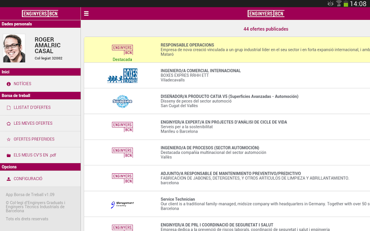Click the Boxes Expres company logo

[x=122, y=76]
